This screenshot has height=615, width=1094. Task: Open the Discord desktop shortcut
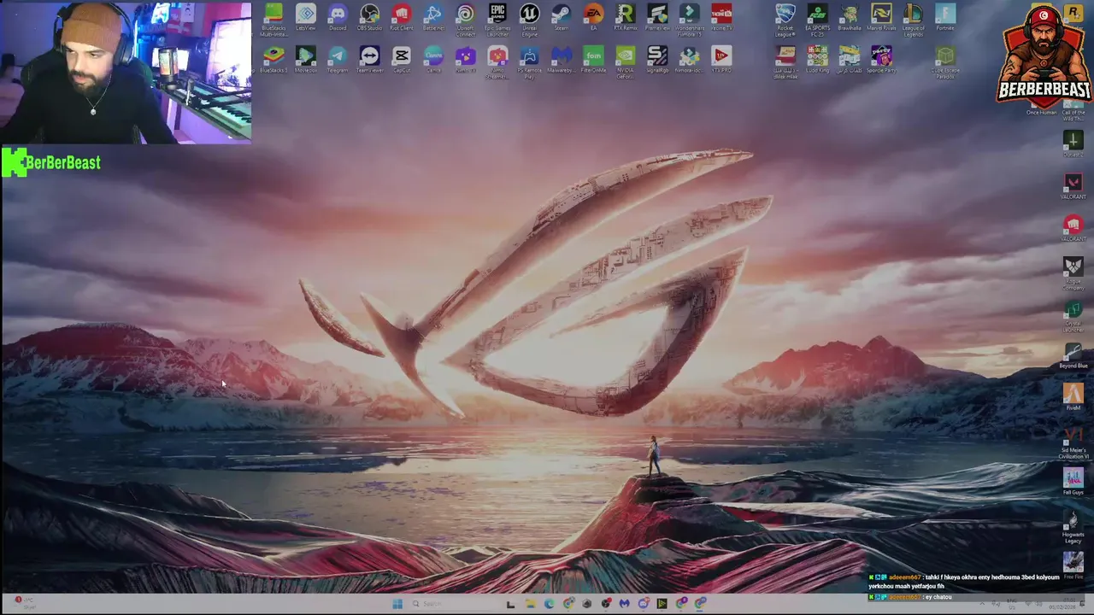[338, 17]
